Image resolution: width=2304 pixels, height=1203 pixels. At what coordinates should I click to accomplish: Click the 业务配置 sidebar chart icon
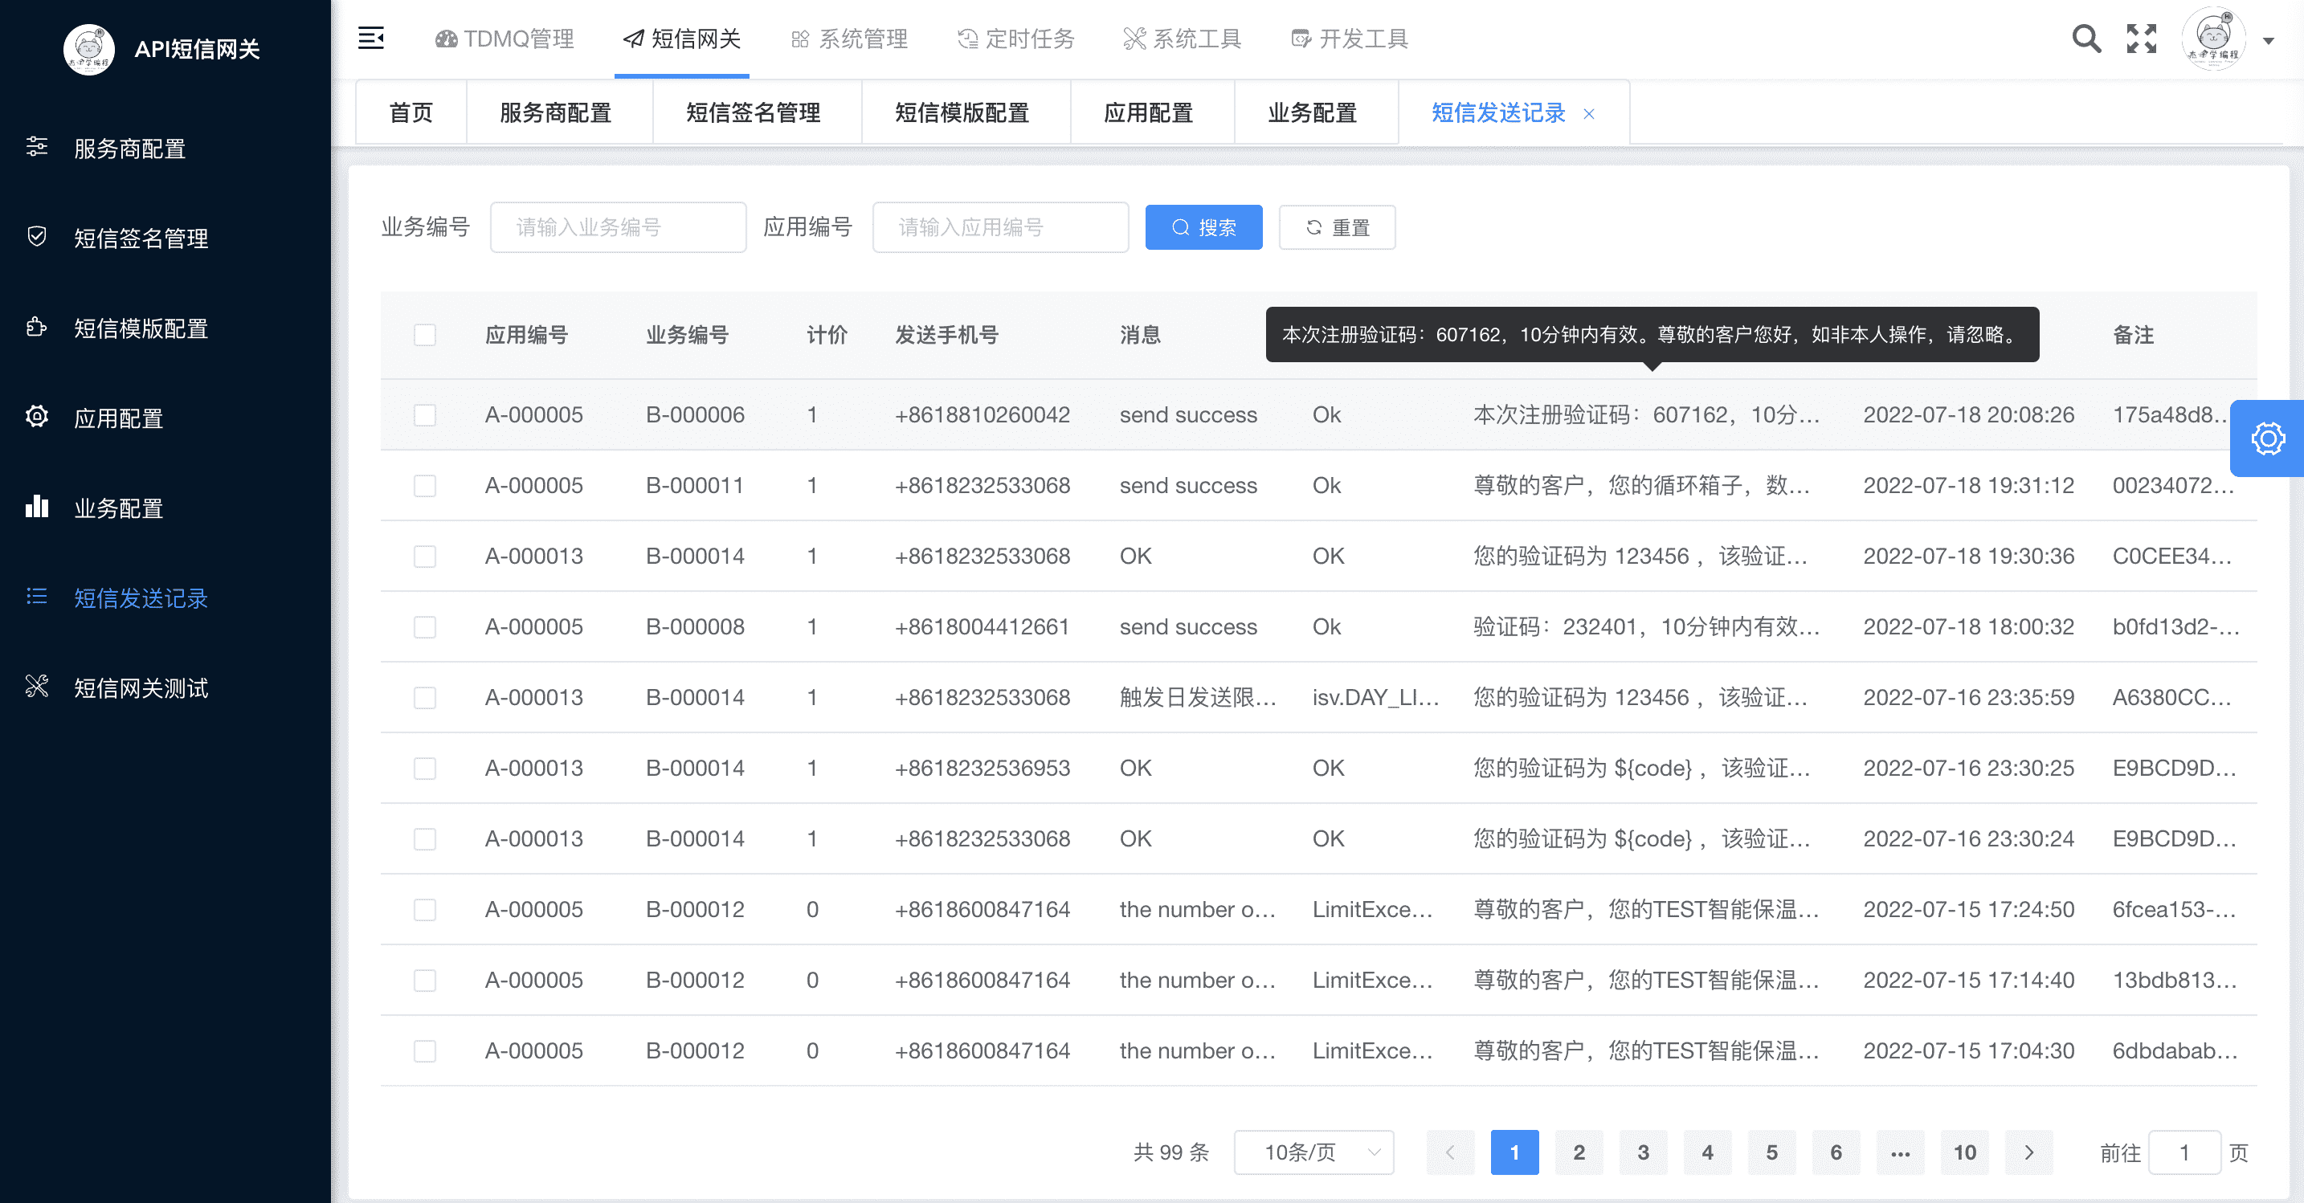(x=37, y=506)
